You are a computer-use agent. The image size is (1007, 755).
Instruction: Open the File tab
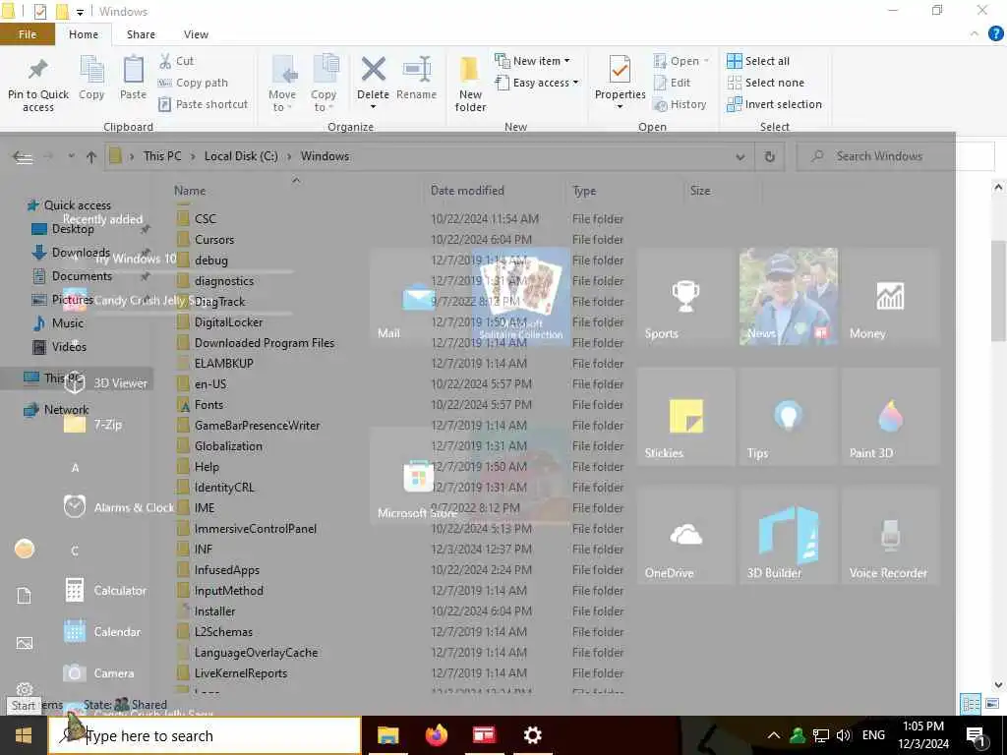coord(28,34)
